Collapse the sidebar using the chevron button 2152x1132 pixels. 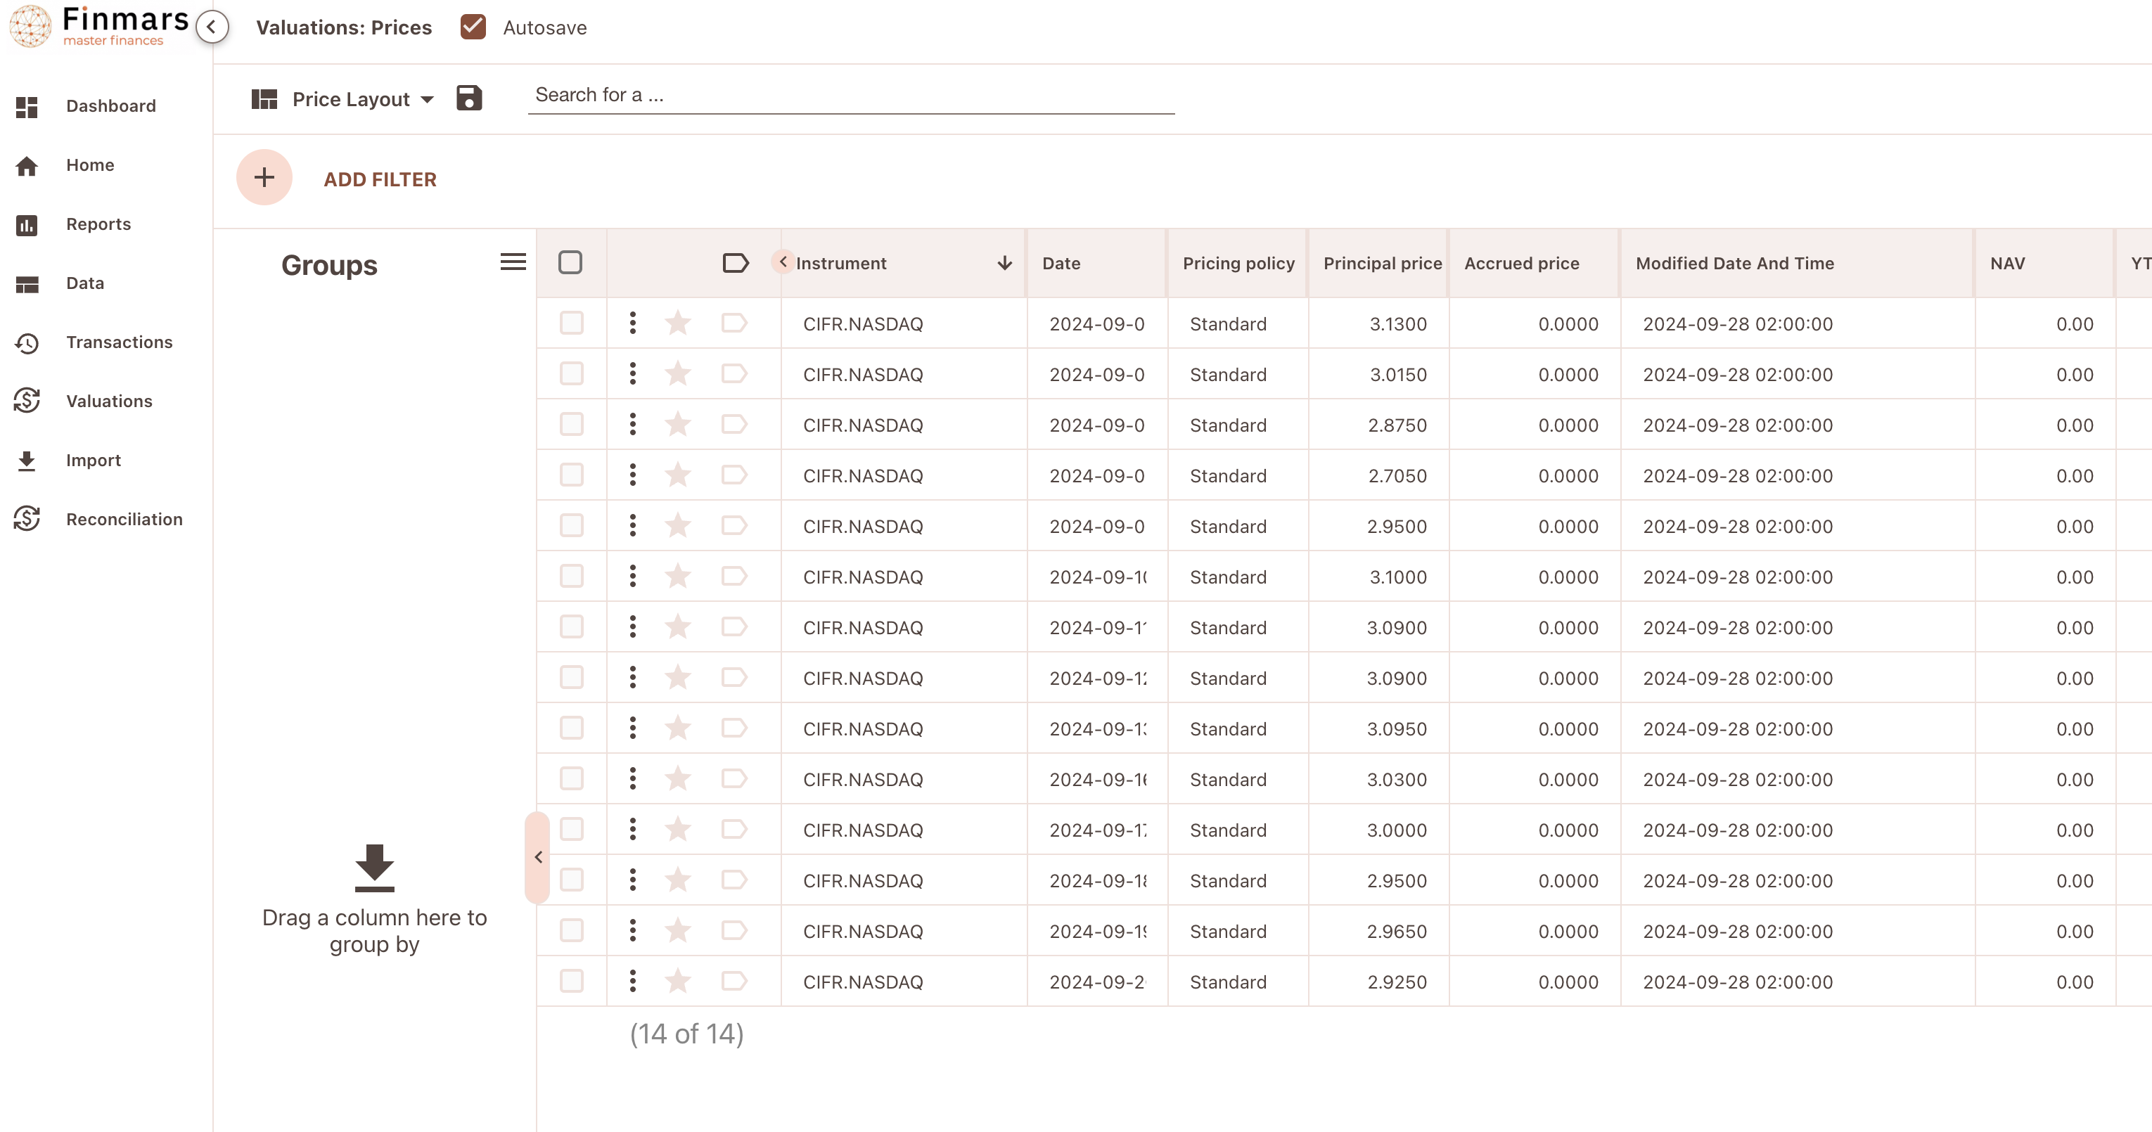click(x=212, y=27)
